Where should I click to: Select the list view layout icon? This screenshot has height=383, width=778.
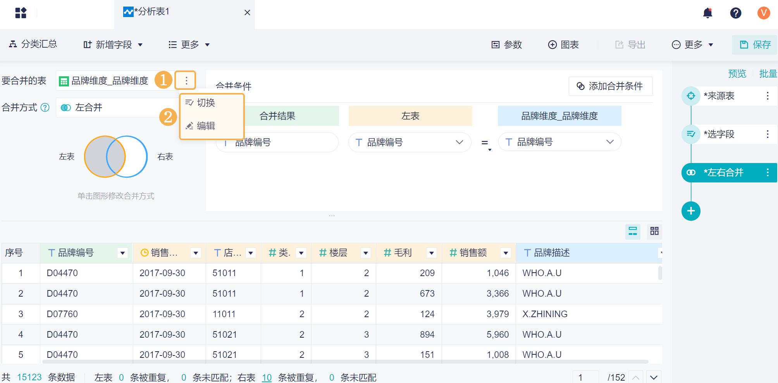[x=633, y=231]
